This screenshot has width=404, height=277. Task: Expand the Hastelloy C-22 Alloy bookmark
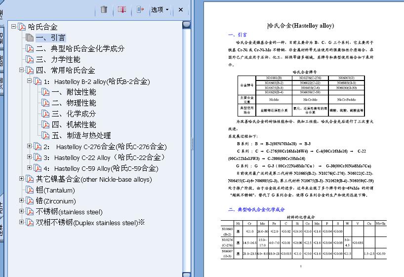[29, 157]
